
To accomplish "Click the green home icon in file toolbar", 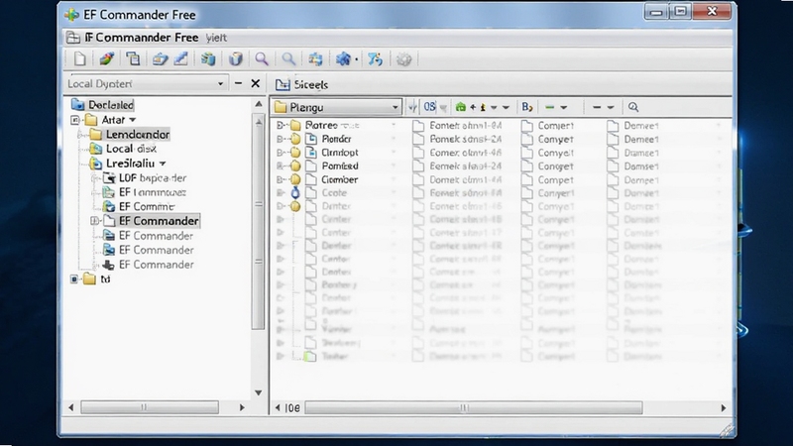I will point(460,107).
